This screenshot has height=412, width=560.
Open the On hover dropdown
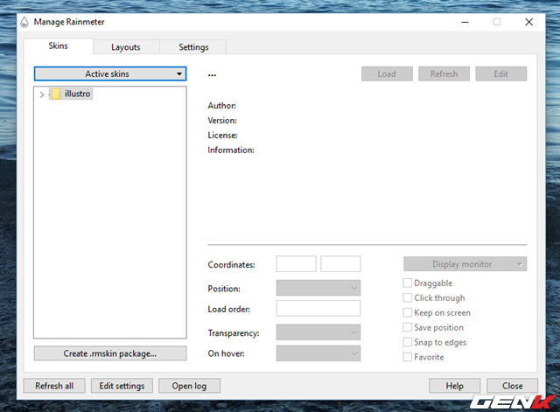tap(318, 353)
